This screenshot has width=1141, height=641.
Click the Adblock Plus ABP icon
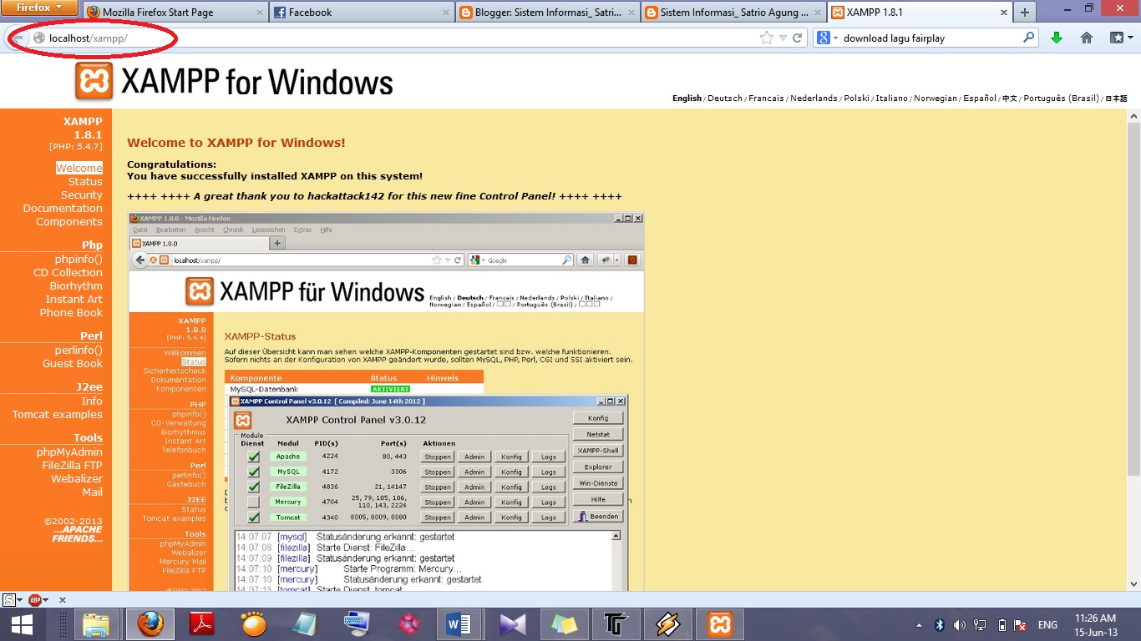pyautogui.click(x=35, y=600)
